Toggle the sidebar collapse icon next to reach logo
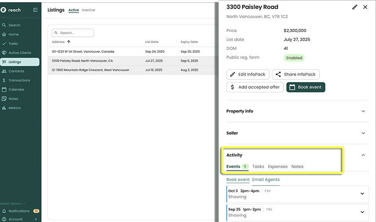This screenshot has height=222, width=376. (x=36, y=10)
